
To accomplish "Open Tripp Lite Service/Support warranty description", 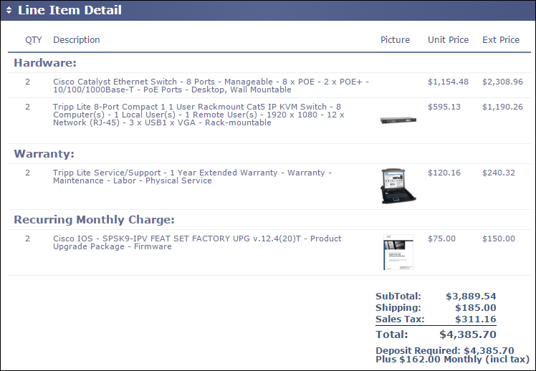I will point(192,177).
